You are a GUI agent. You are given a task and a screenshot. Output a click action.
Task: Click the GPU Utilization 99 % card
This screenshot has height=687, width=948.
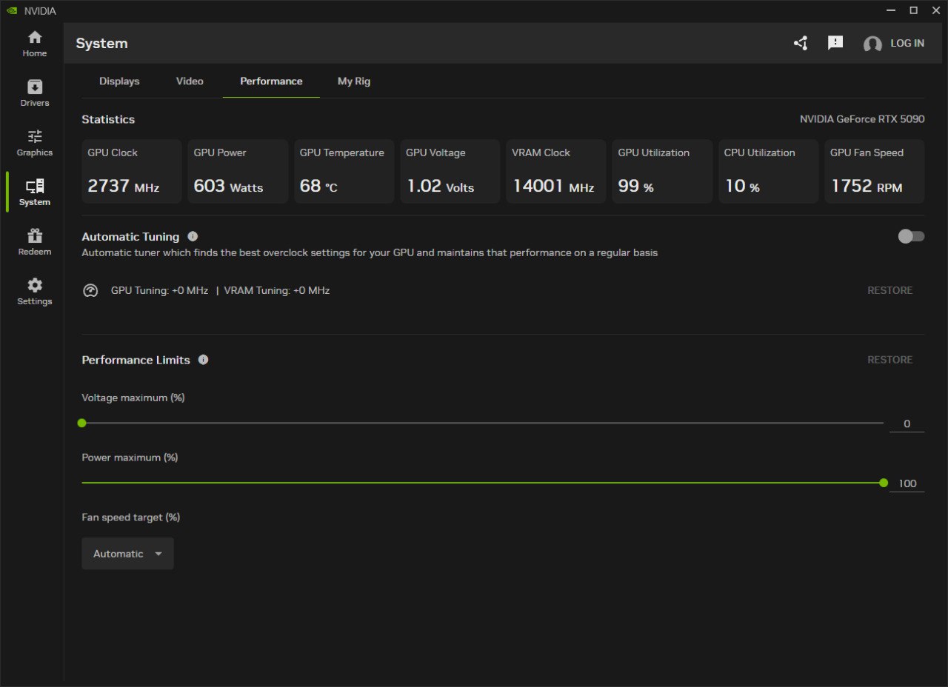(x=662, y=171)
